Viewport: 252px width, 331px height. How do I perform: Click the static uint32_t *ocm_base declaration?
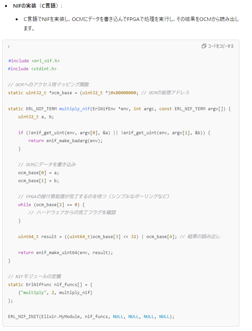[x=73, y=93]
